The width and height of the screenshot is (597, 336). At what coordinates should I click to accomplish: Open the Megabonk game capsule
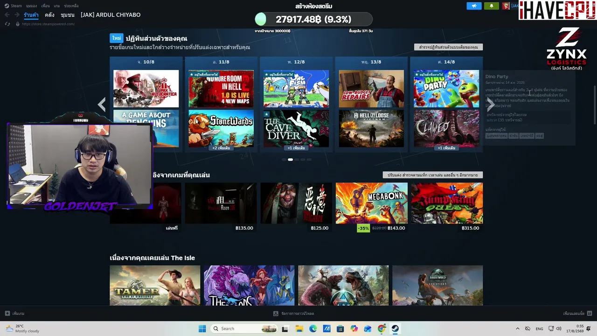(x=371, y=203)
